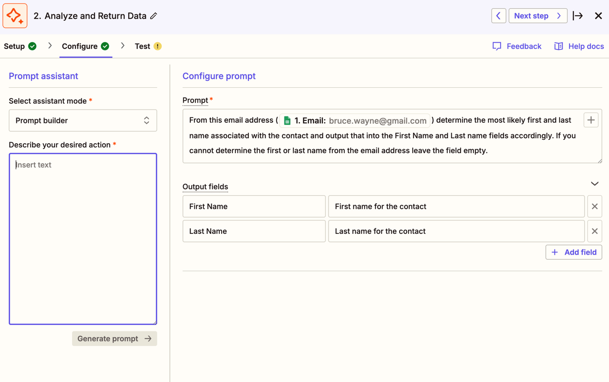Go to the previous step chevron button
This screenshot has height=382, width=609.
[x=498, y=16]
